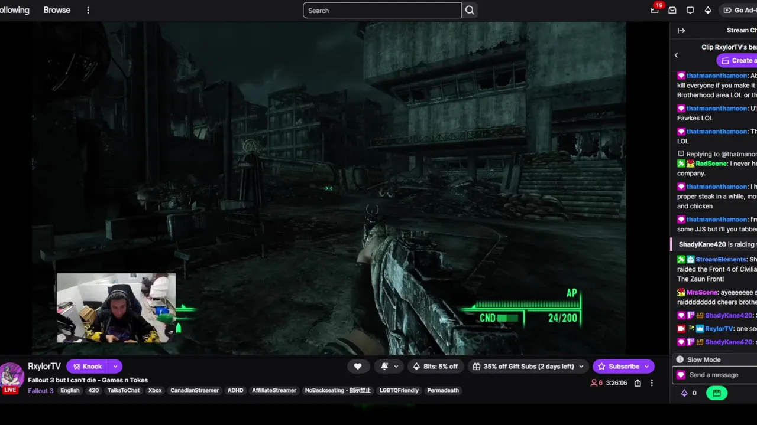Open RadScene username in chat
The height and width of the screenshot is (425, 757).
tap(710, 164)
